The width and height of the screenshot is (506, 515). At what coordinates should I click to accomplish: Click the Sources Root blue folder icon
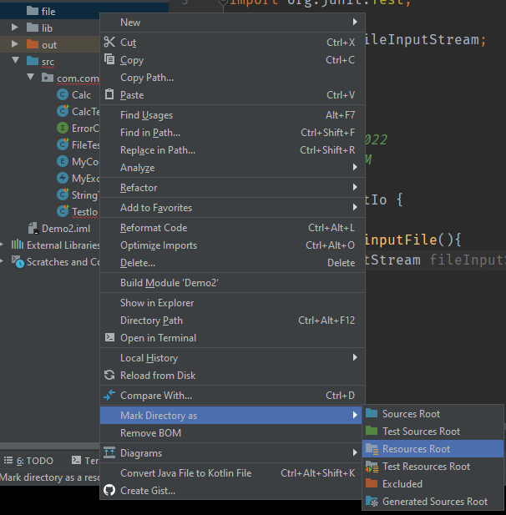tap(372, 413)
